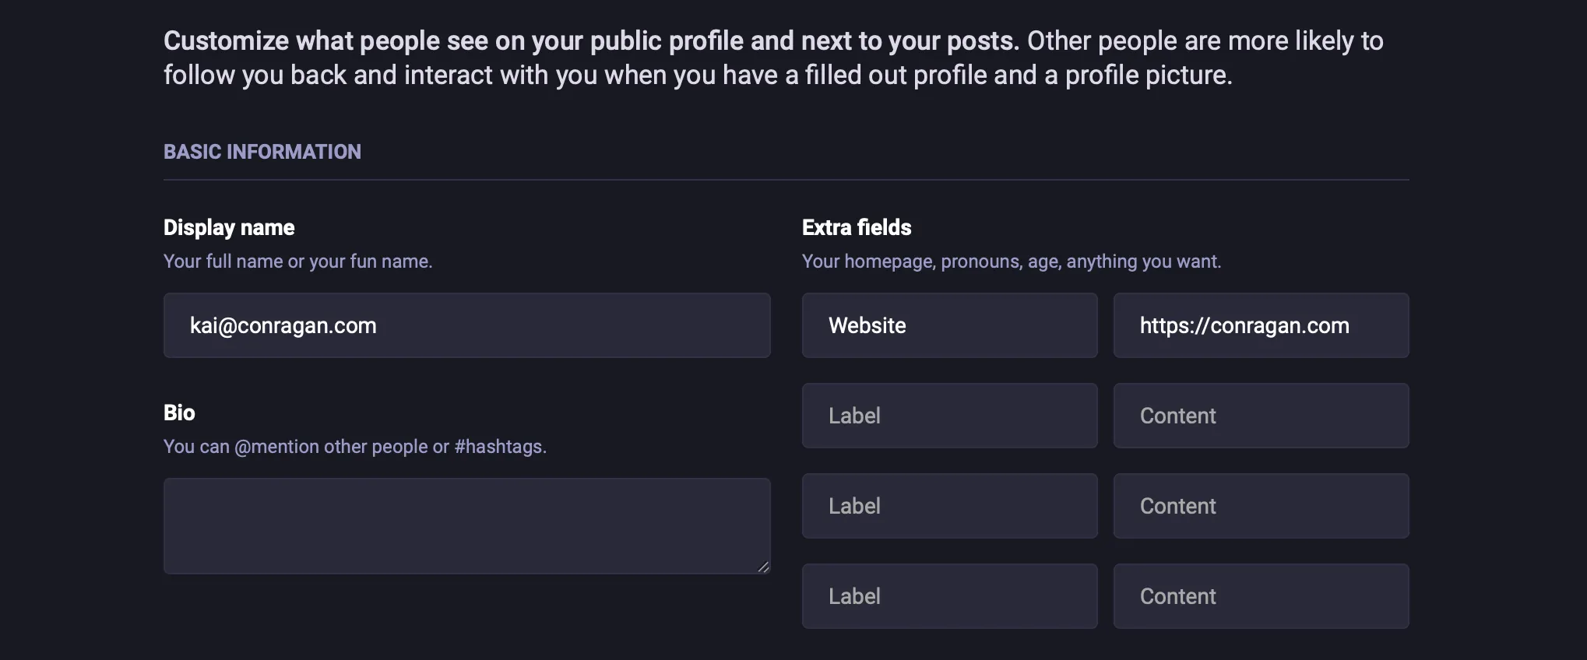Grab the Bio text area resize handle

(x=764, y=567)
